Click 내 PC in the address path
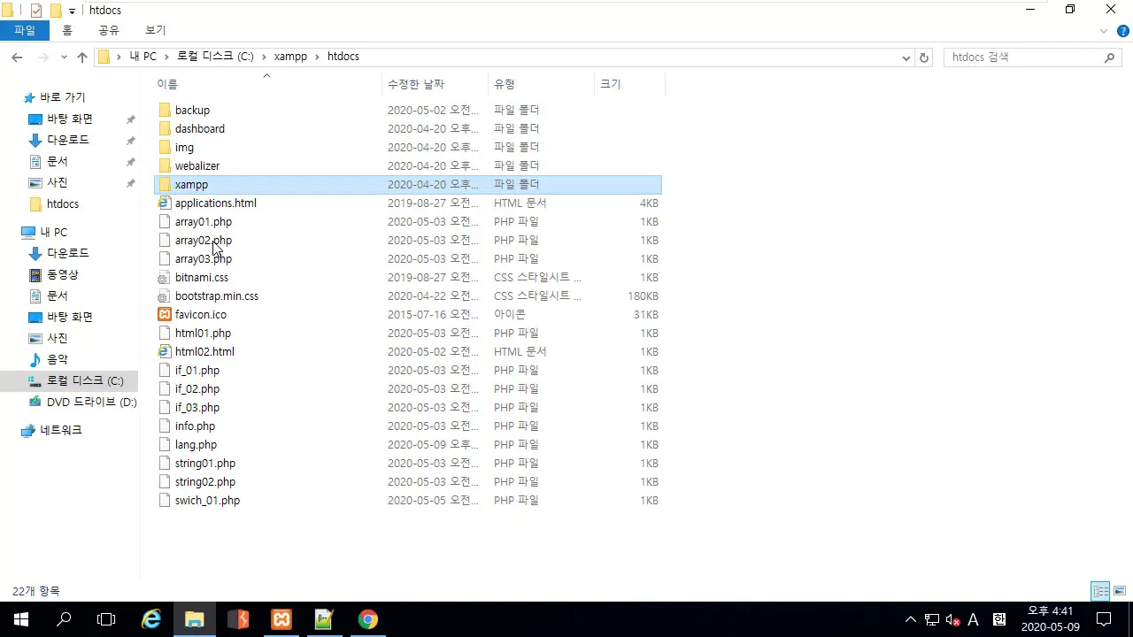The height and width of the screenshot is (637, 1133). (143, 57)
